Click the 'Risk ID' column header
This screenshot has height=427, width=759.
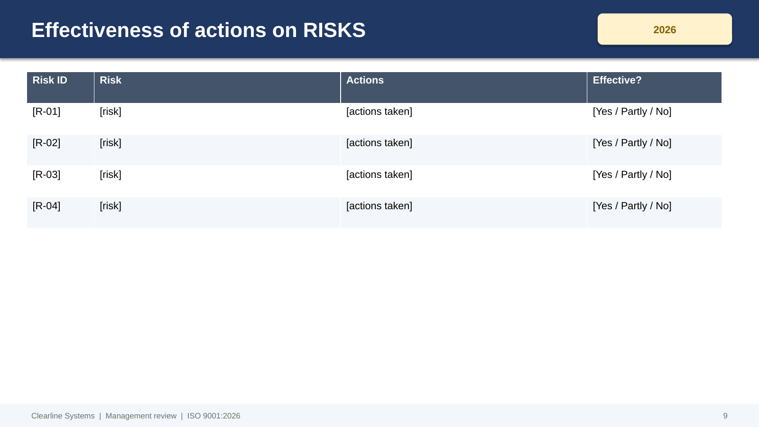(x=60, y=87)
